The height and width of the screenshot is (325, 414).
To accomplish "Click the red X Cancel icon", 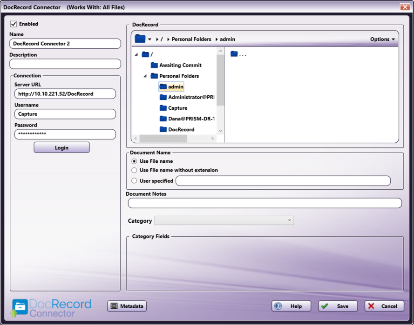I will 371,306.
